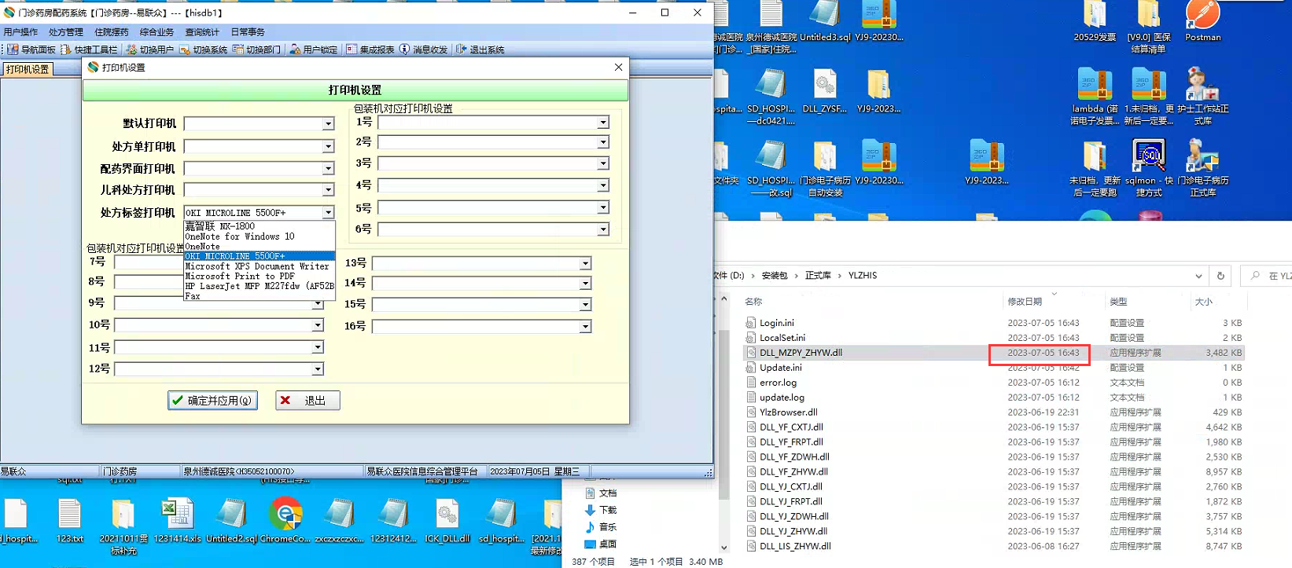
Task: Expand the 配药界面打印机 dropdown
Action: (328, 169)
